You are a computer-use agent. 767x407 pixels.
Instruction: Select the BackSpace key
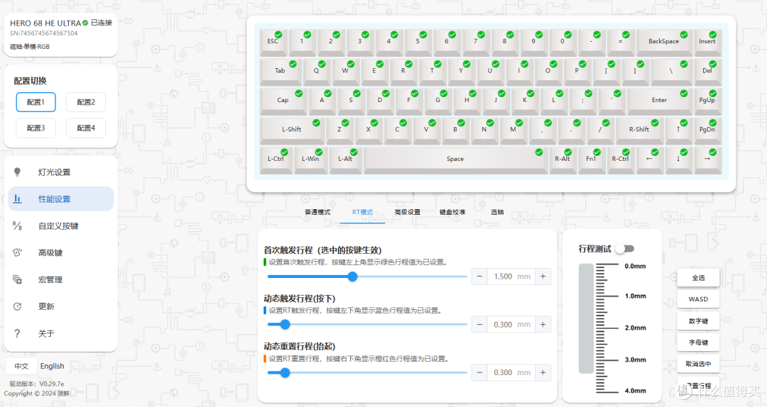click(x=664, y=43)
